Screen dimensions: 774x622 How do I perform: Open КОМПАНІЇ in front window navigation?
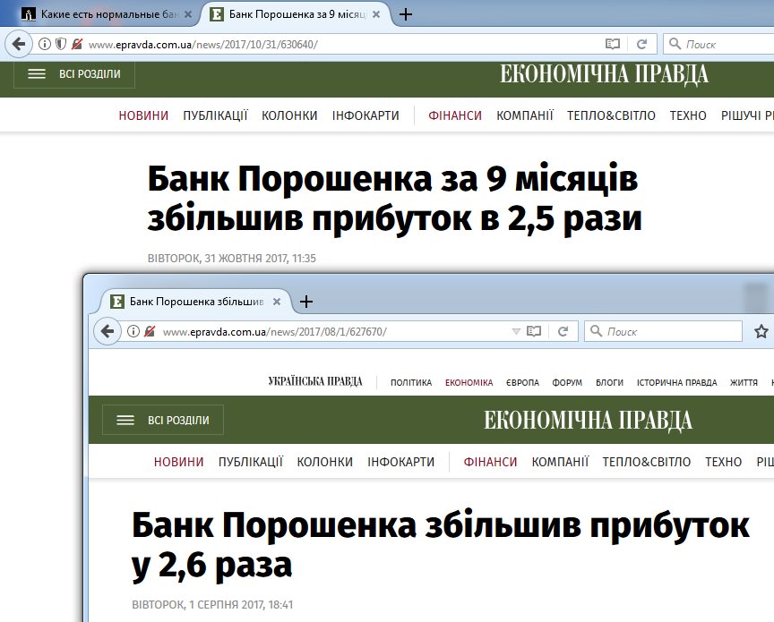tap(560, 462)
